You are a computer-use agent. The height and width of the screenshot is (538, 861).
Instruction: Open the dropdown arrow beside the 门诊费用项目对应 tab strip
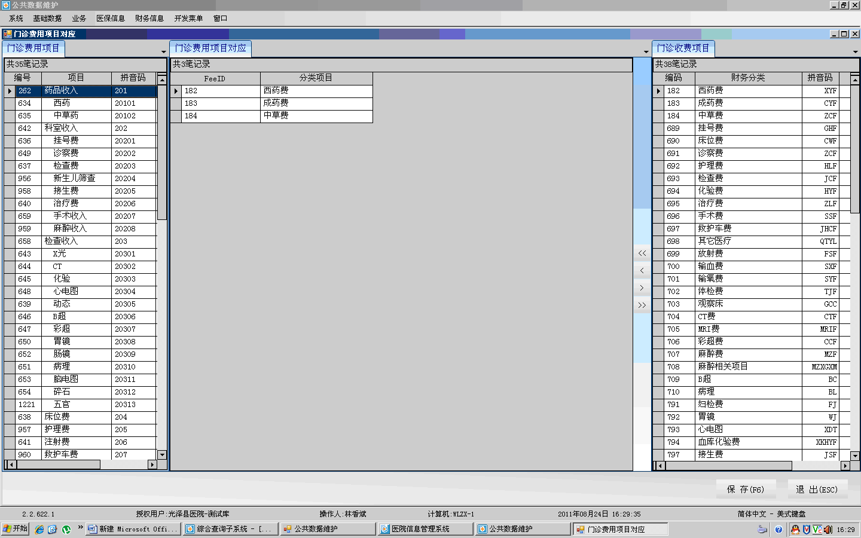pyautogui.click(x=646, y=51)
